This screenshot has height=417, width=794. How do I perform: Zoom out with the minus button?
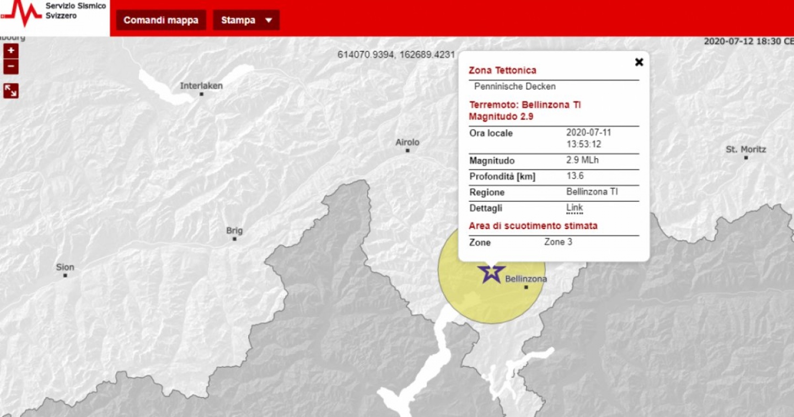11,67
